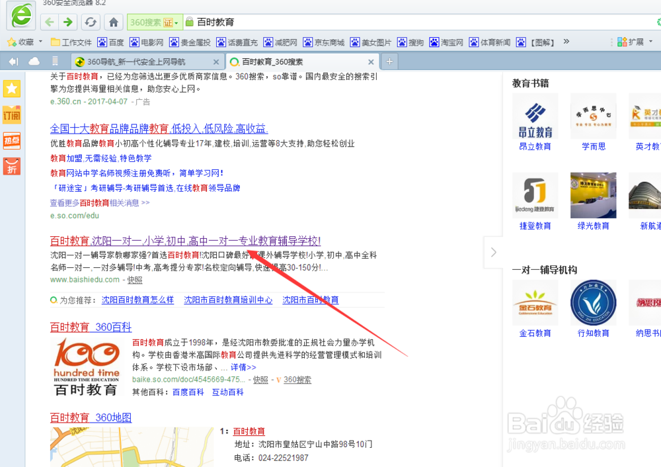This screenshot has height=467, width=661.
Task: Open the 贵金属投 bookmark
Action: point(190,42)
